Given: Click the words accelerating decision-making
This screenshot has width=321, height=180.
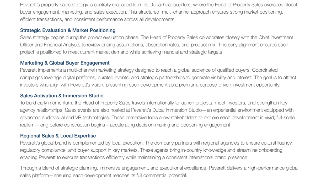Looking at the screenshot, I should click(x=140, y=125).
